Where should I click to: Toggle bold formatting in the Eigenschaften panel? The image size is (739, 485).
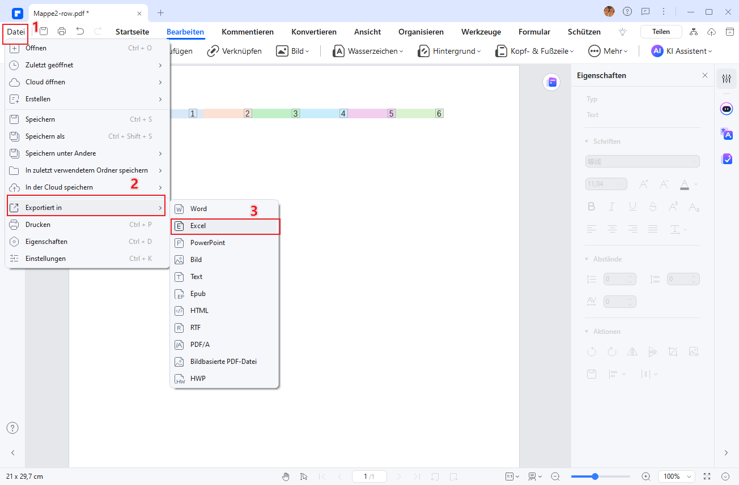tap(592, 207)
